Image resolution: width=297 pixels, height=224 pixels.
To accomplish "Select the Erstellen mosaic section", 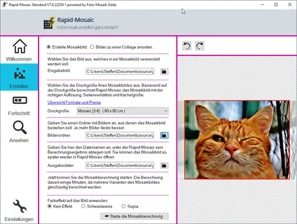I will pos(19,77).
